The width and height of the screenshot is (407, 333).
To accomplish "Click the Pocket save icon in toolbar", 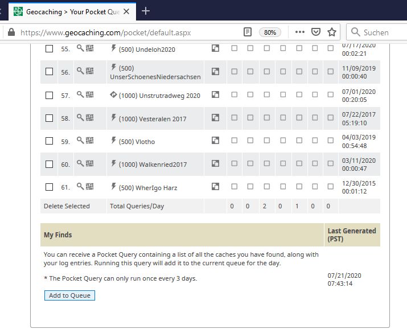I will (x=316, y=32).
